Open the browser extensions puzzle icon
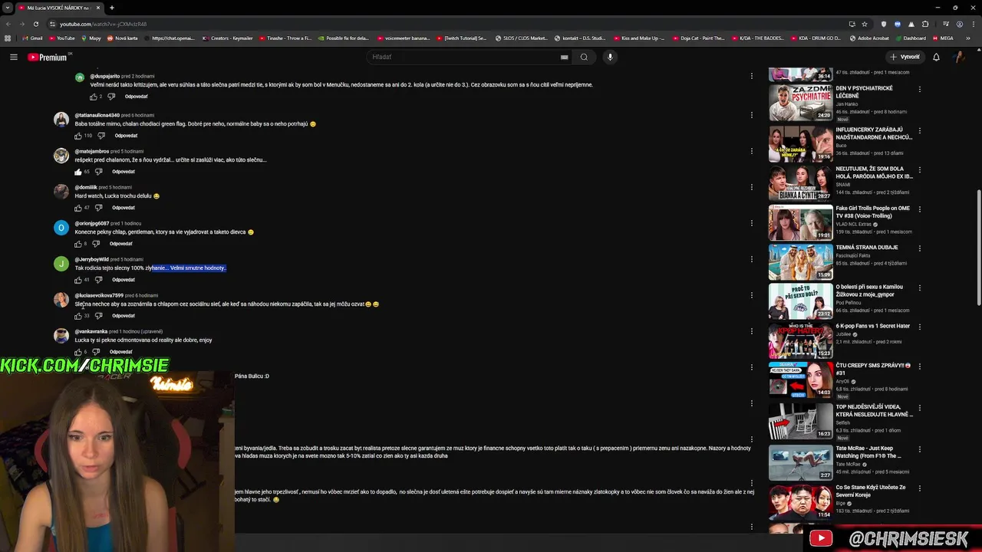The image size is (982, 552). pos(925,24)
